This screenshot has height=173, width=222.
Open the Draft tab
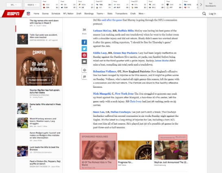(79, 13)
